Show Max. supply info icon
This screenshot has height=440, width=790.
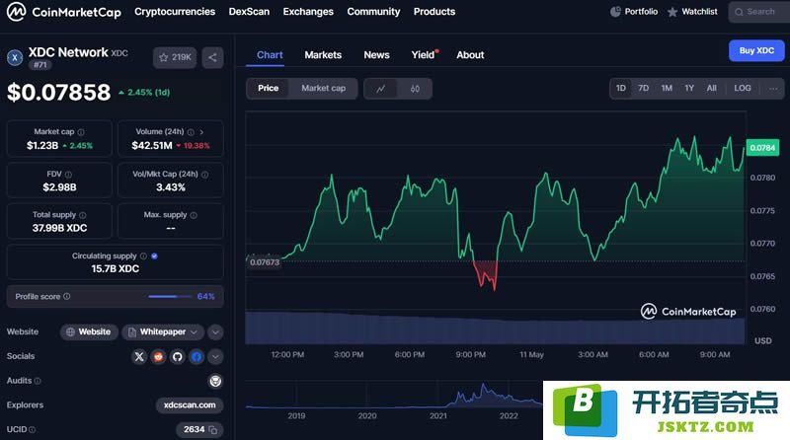click(194, 215)
